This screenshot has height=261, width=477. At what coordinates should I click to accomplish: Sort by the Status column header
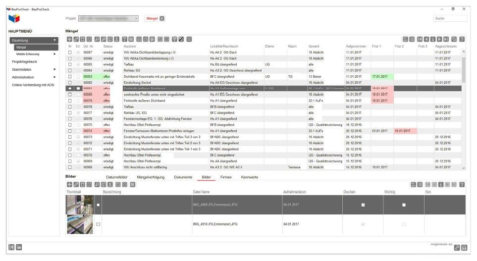coord(107,46)
